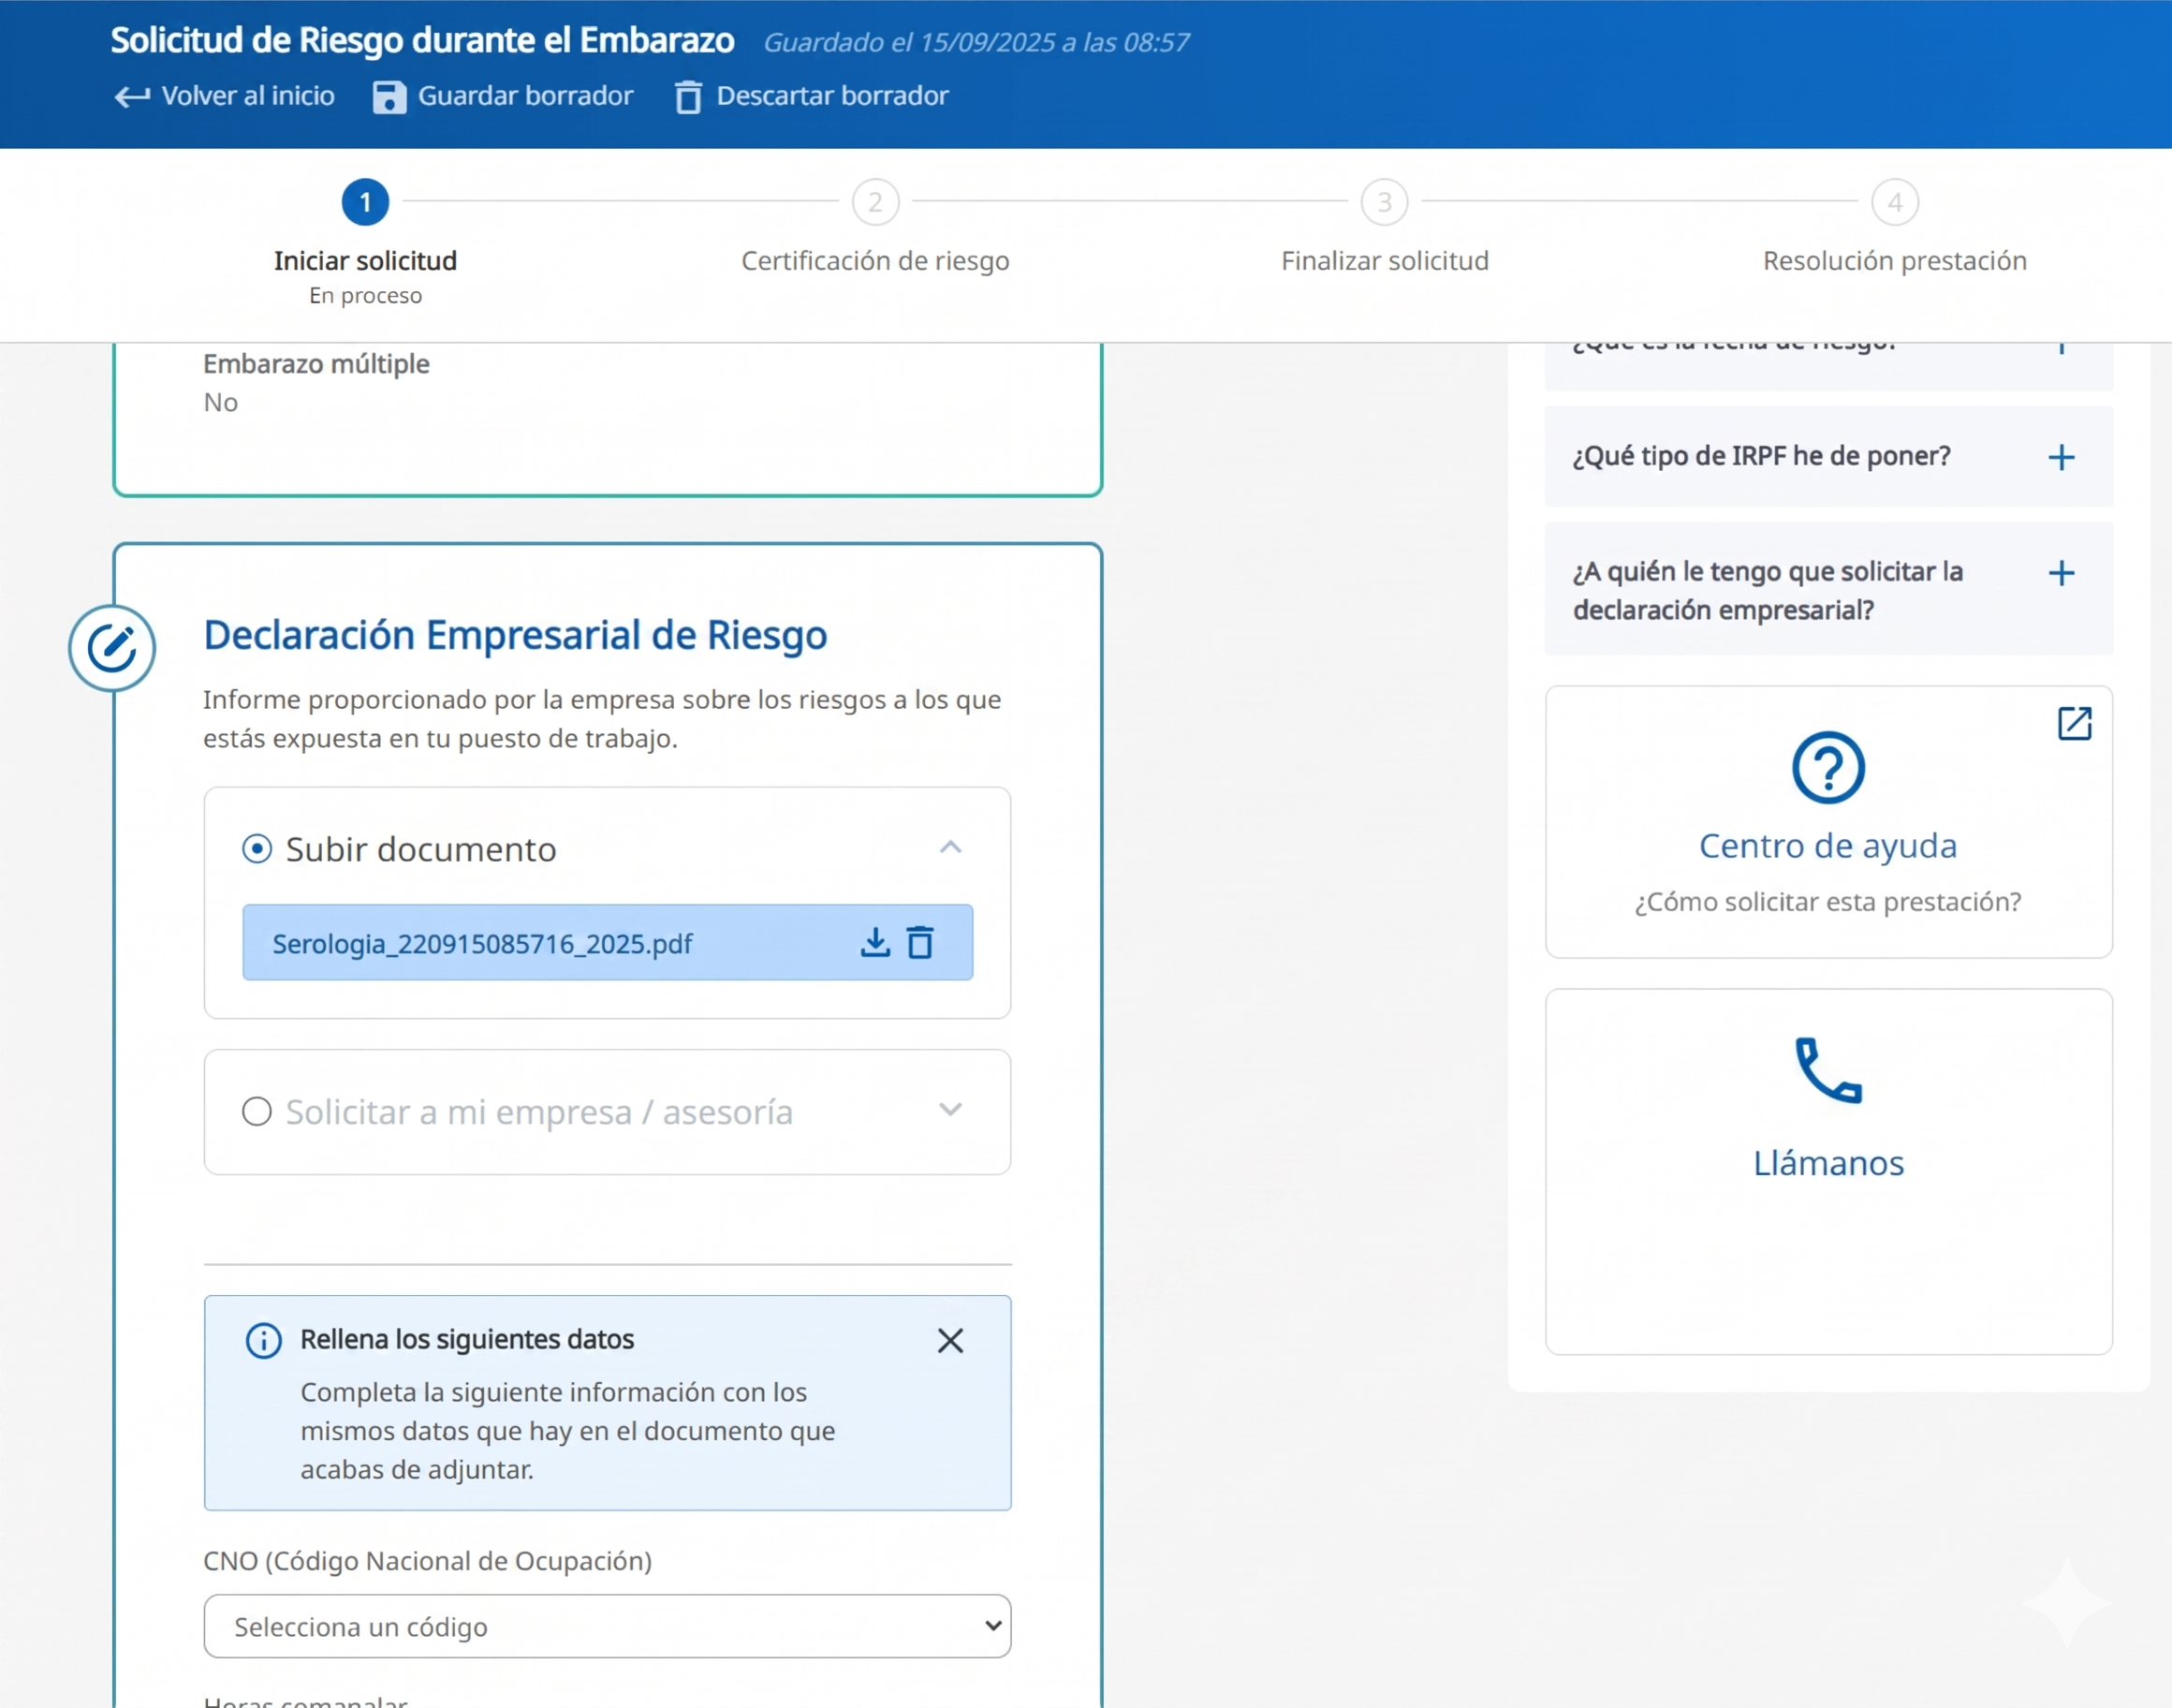Click the phone icon above Llámanos
The width and height of the screenshot is (2172, 1708).
coord(1827,1070)
